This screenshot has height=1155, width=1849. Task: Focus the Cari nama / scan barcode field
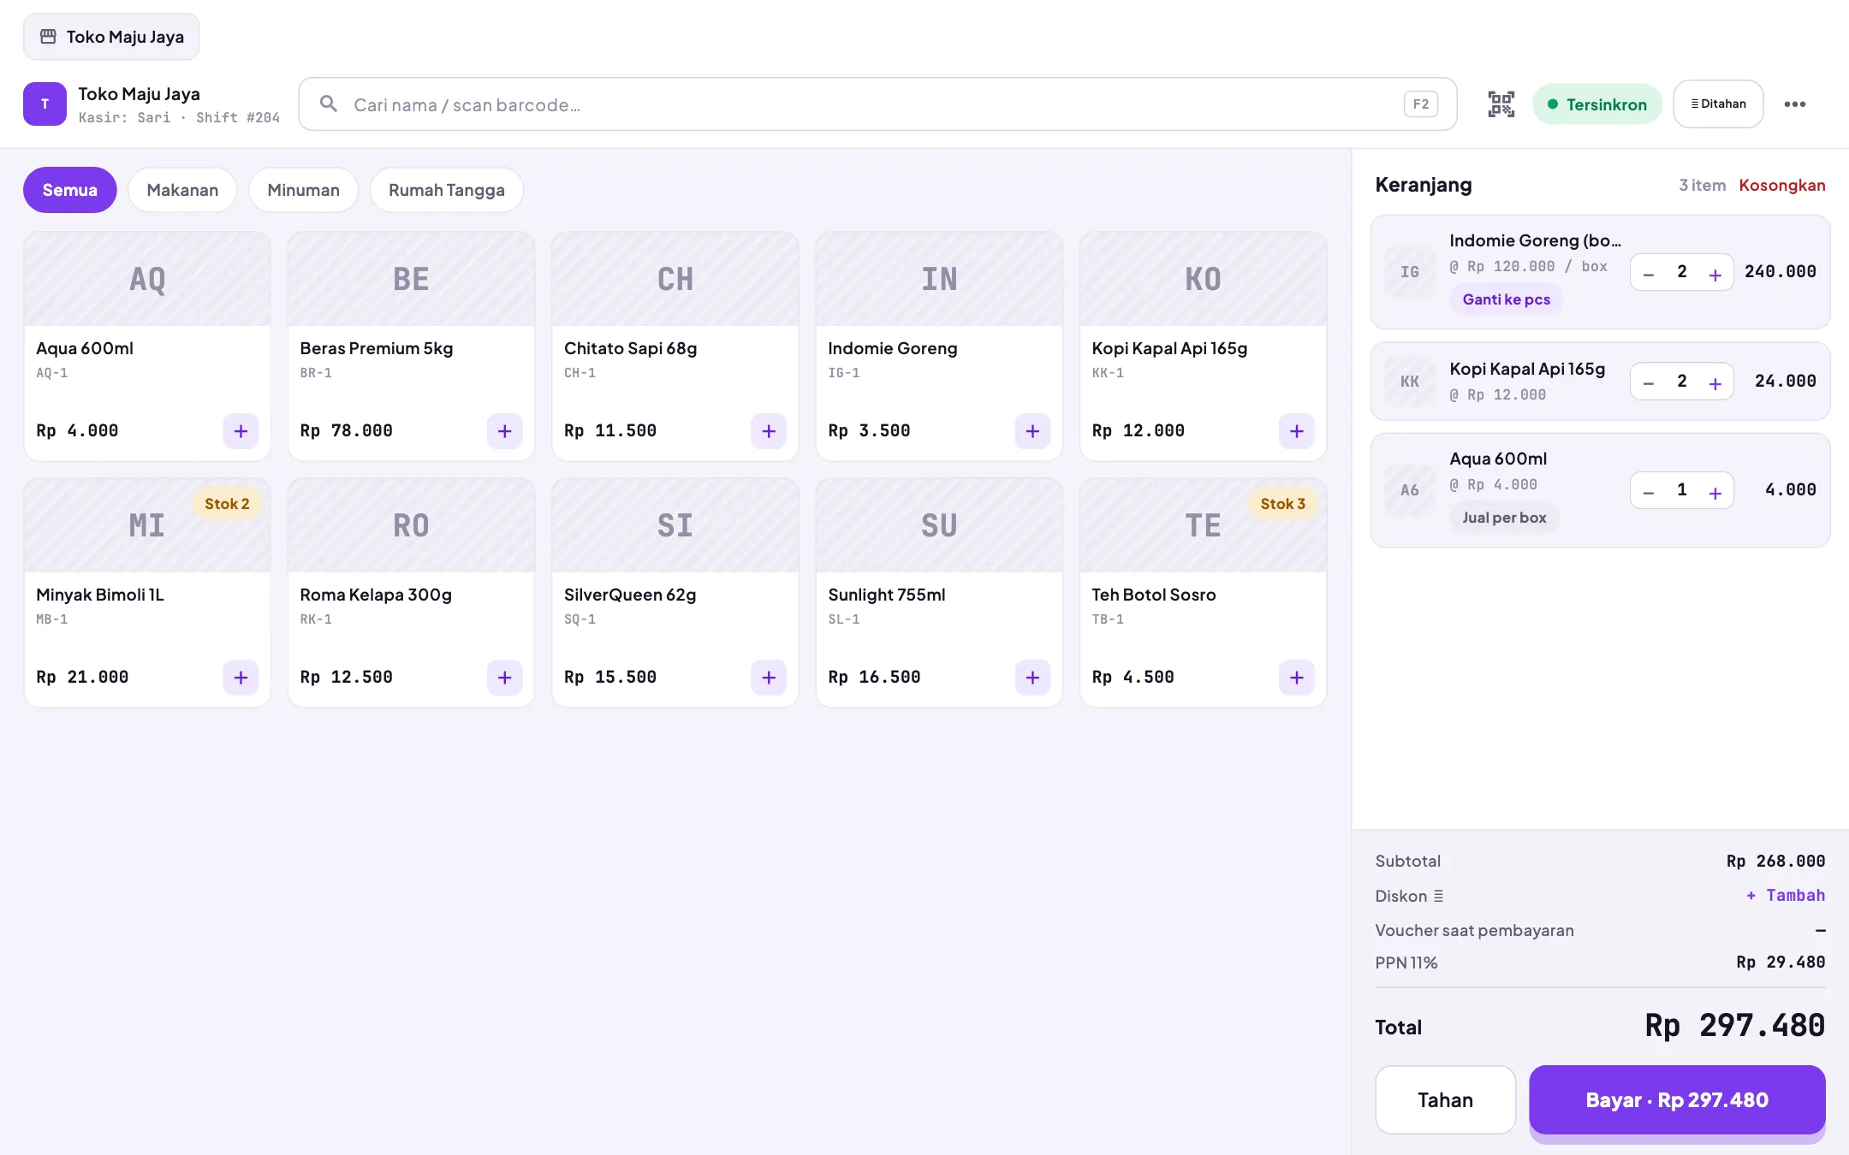pos(877,104)
